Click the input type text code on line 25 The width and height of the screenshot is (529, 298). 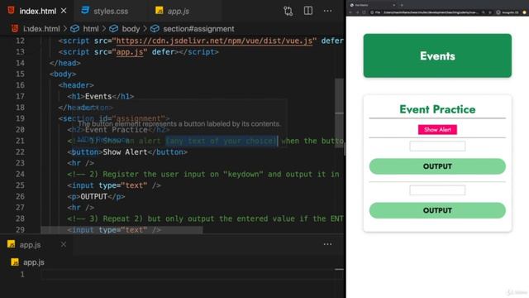(x=114, y=185)
